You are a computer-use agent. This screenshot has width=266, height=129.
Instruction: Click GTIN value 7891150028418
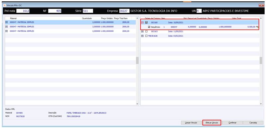(x=73, y=116)
